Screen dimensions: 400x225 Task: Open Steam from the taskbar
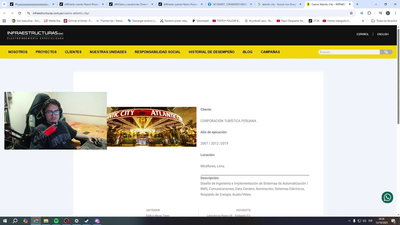click(x=87, y=221)
